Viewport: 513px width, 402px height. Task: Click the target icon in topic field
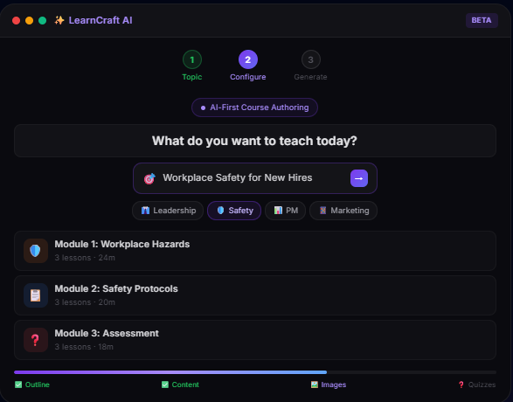point(149,178)
